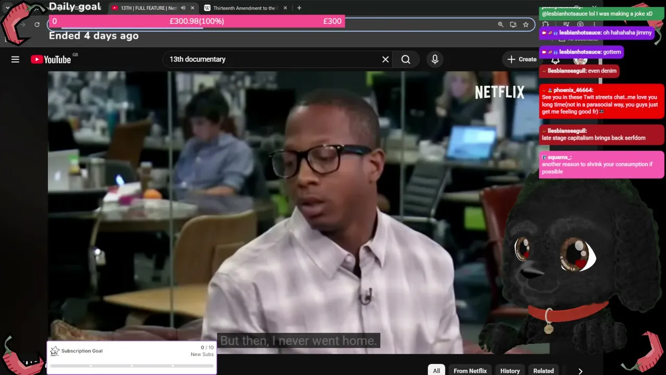
Task: Select the Related filter chip
Action: (x=543, y=370)
